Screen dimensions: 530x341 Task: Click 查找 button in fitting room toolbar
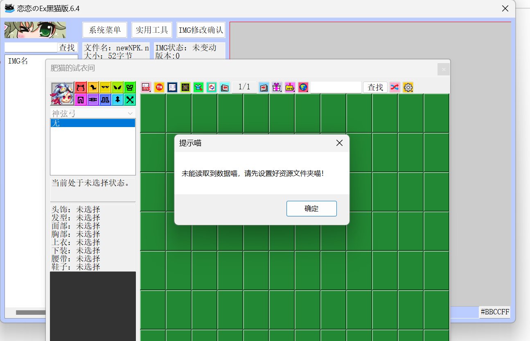click(375, 87)
